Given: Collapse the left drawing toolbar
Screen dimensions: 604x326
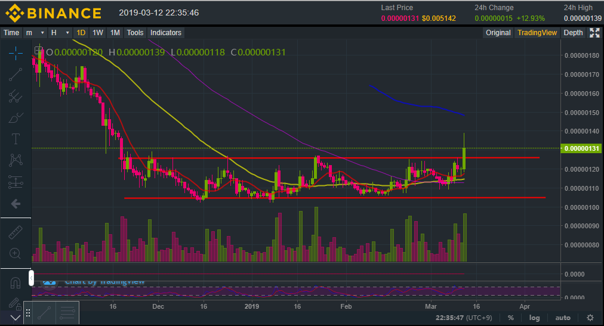Looking at the screenshot, I should click(32, 277).
